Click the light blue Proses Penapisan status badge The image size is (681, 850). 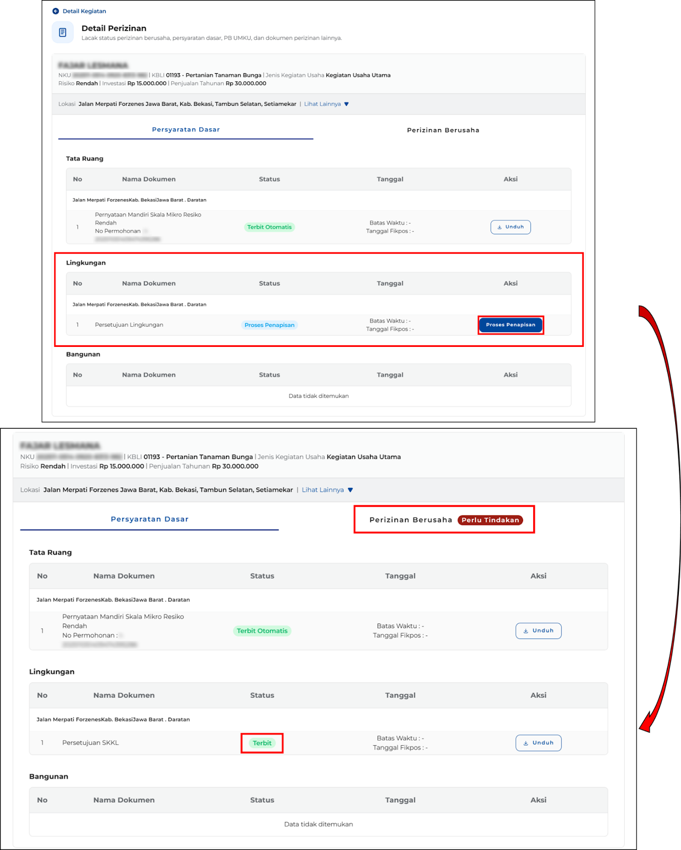coord(269,325)
